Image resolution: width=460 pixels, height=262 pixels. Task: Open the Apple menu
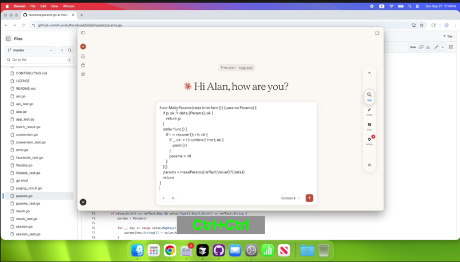[x=7, y=6]
